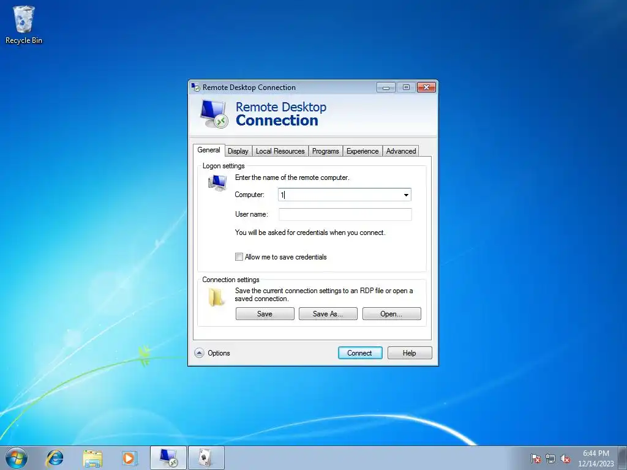Go to the Experience tab
This screenshot has height=470, width=627.
[x=362, y=151]
